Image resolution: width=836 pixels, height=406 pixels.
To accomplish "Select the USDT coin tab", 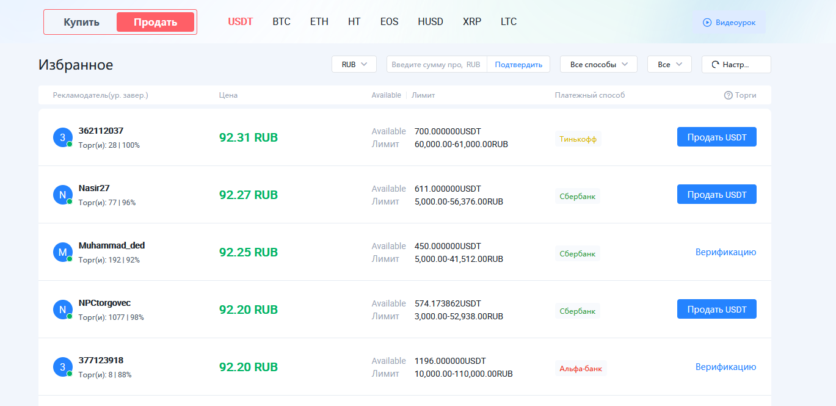I will pyautogui.click(x=241, y=21).
